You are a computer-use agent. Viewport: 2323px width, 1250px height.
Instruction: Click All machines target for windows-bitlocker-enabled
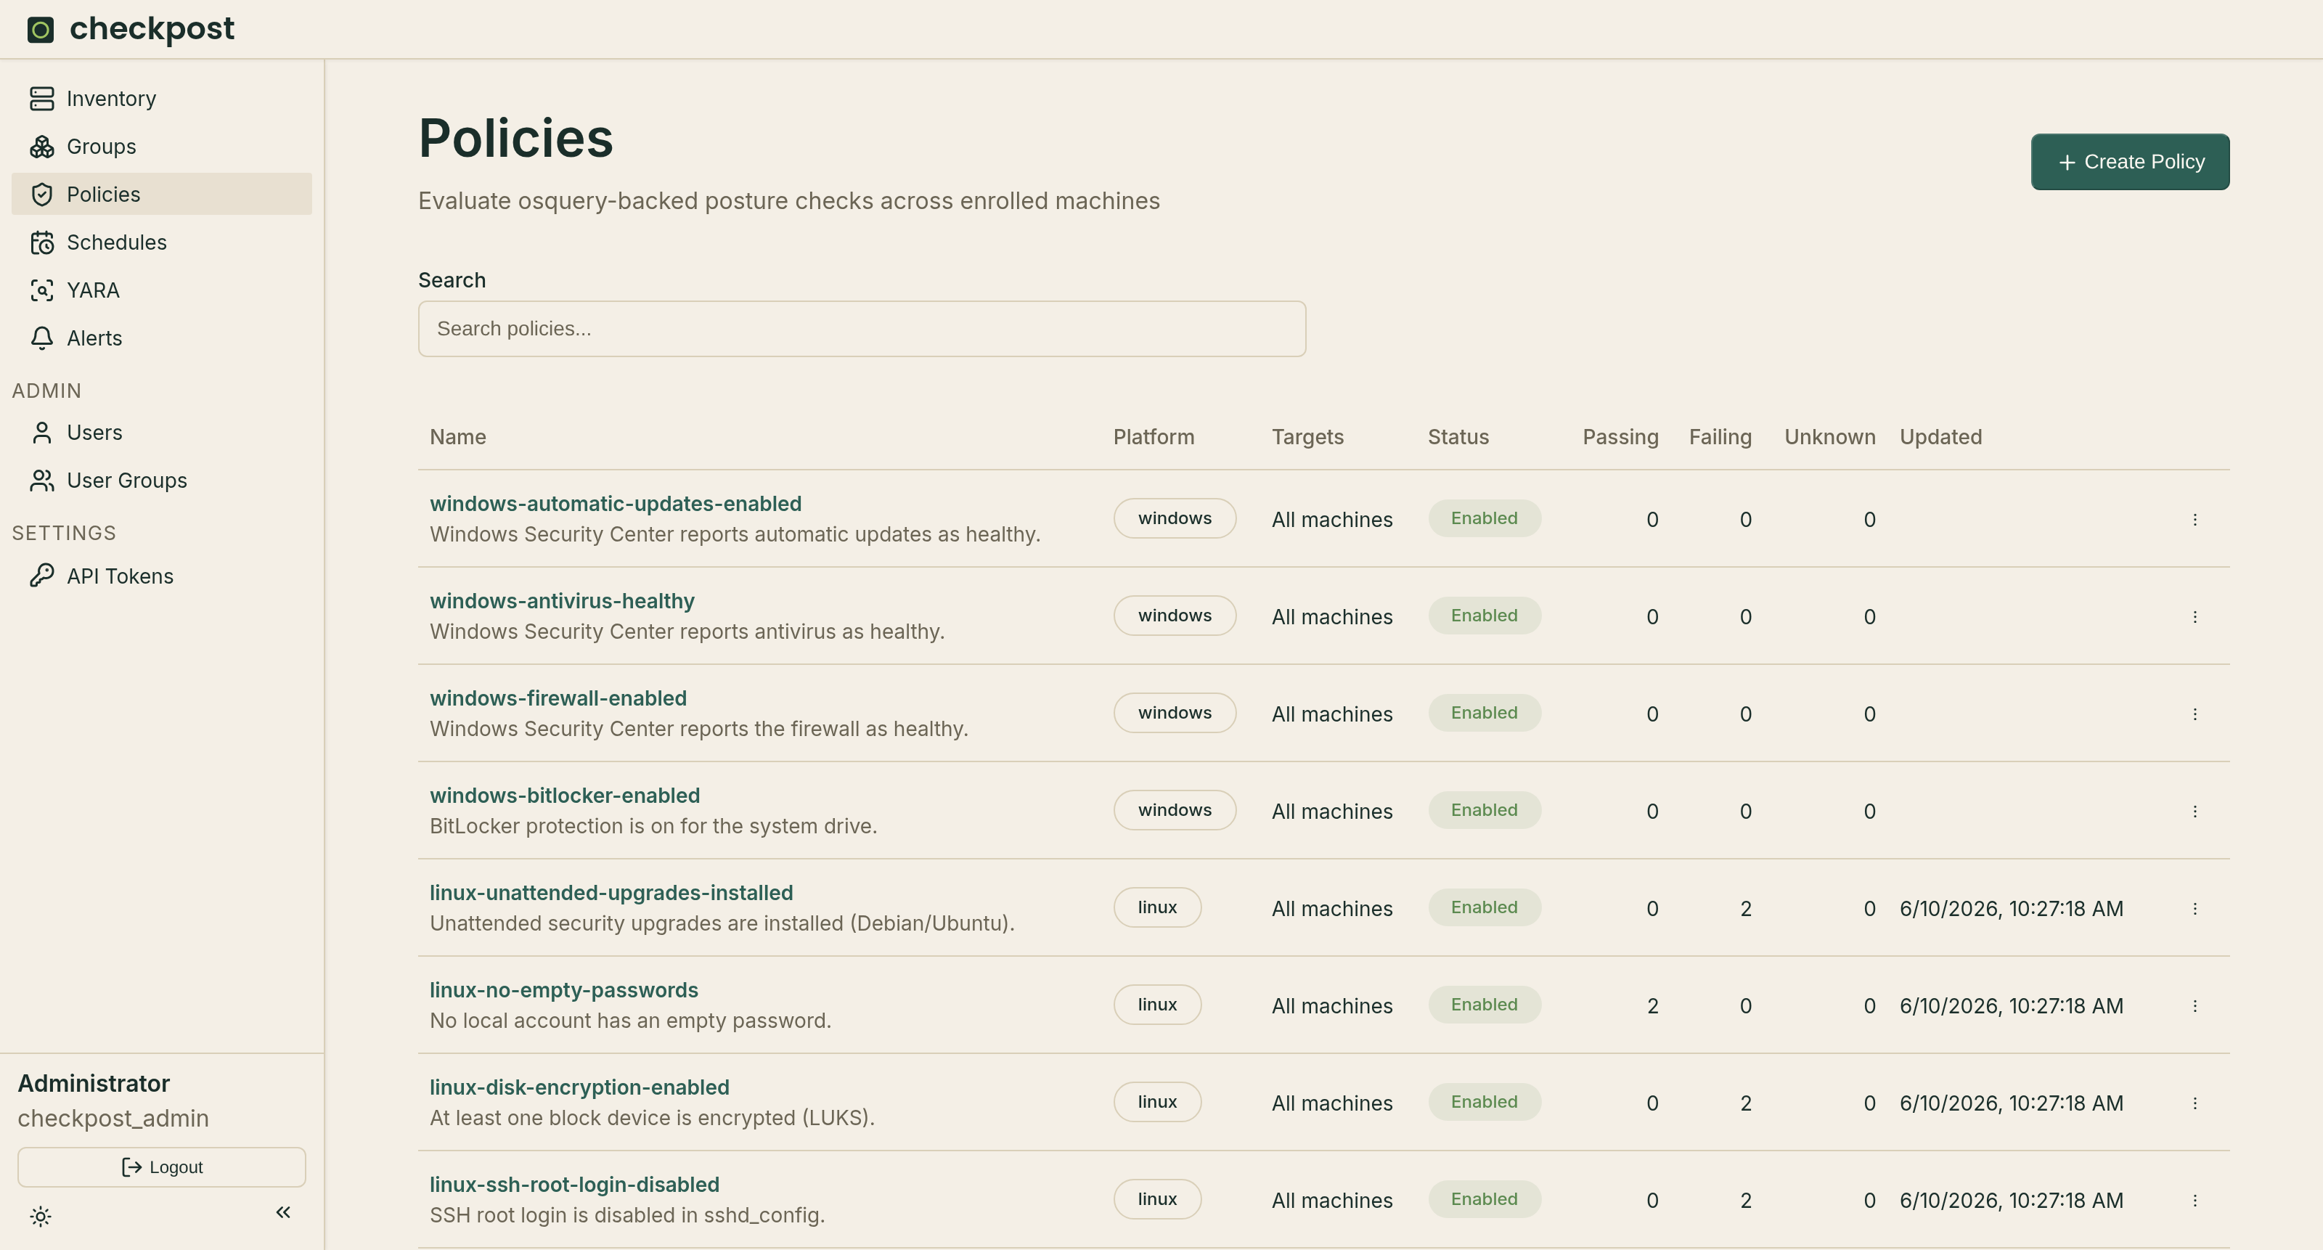click(x=1332, y=812)
